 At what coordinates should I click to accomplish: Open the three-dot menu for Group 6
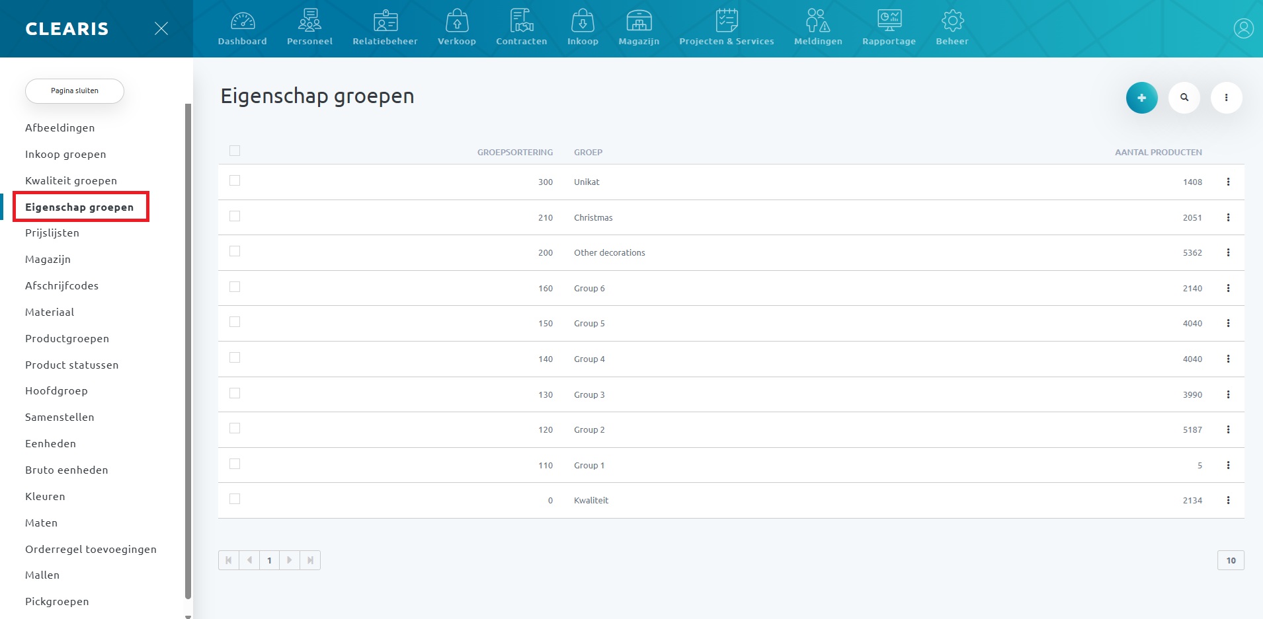[x=1228, y=288]
